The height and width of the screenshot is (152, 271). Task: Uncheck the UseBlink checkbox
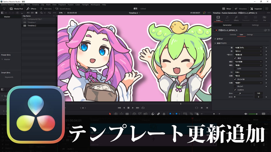point(235,90)
